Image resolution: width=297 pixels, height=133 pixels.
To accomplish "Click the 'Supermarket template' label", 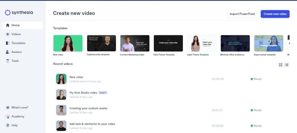I will click(x=265, y=55).
